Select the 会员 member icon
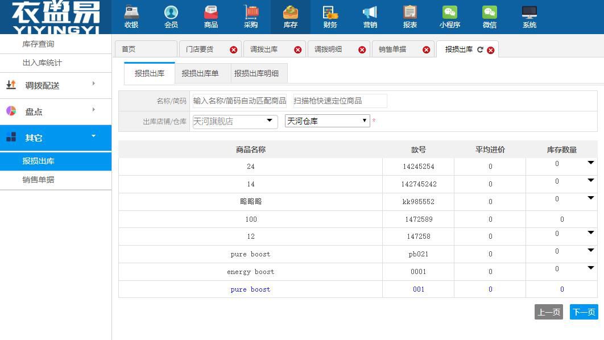 coord(171,16)
